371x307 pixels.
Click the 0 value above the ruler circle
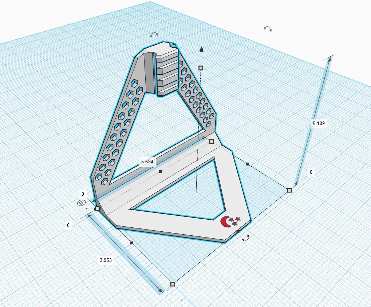tap(83, 194)
